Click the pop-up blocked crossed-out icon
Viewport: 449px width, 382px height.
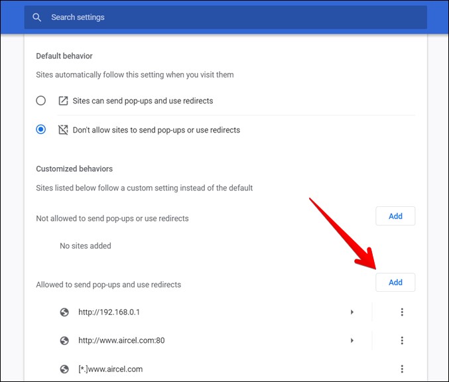[63, 130]
